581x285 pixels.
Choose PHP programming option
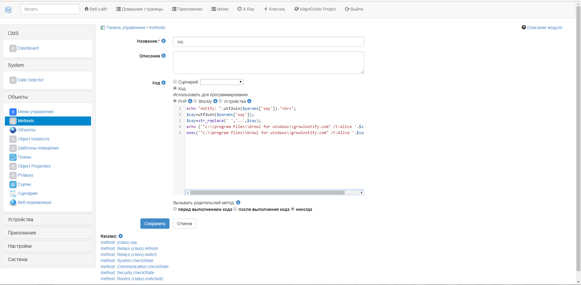pos(175,101)
